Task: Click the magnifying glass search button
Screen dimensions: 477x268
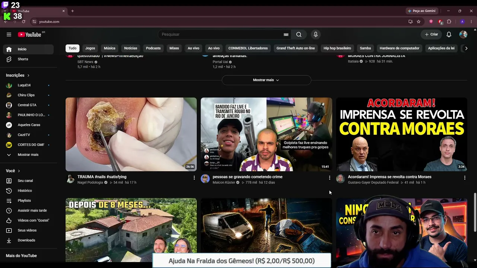Action: click(299, 35)
